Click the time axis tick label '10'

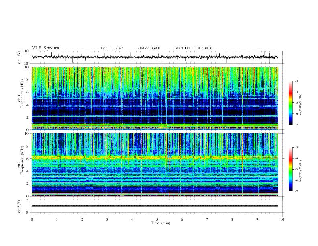282,219
